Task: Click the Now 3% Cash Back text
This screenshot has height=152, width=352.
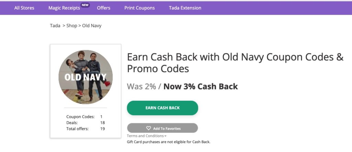Action: [x=200, y=86]
